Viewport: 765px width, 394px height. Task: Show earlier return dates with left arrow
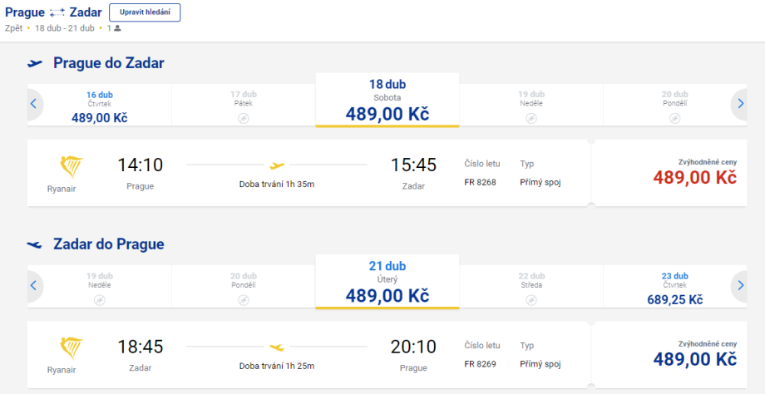[x=34, y=285]
